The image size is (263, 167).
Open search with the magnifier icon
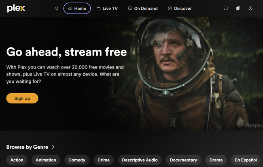[x=57, y=9]
